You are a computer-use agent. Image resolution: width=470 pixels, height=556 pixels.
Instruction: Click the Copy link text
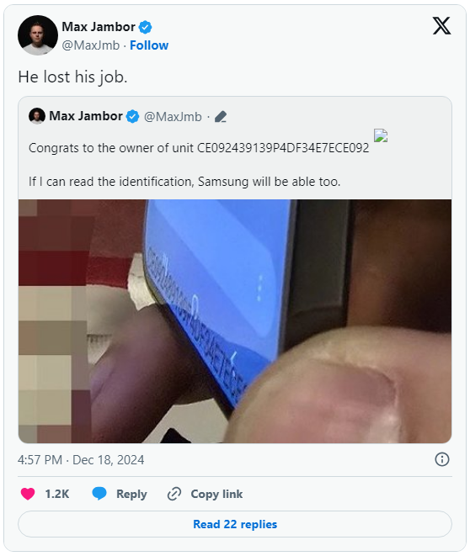[x=216, y=494]
